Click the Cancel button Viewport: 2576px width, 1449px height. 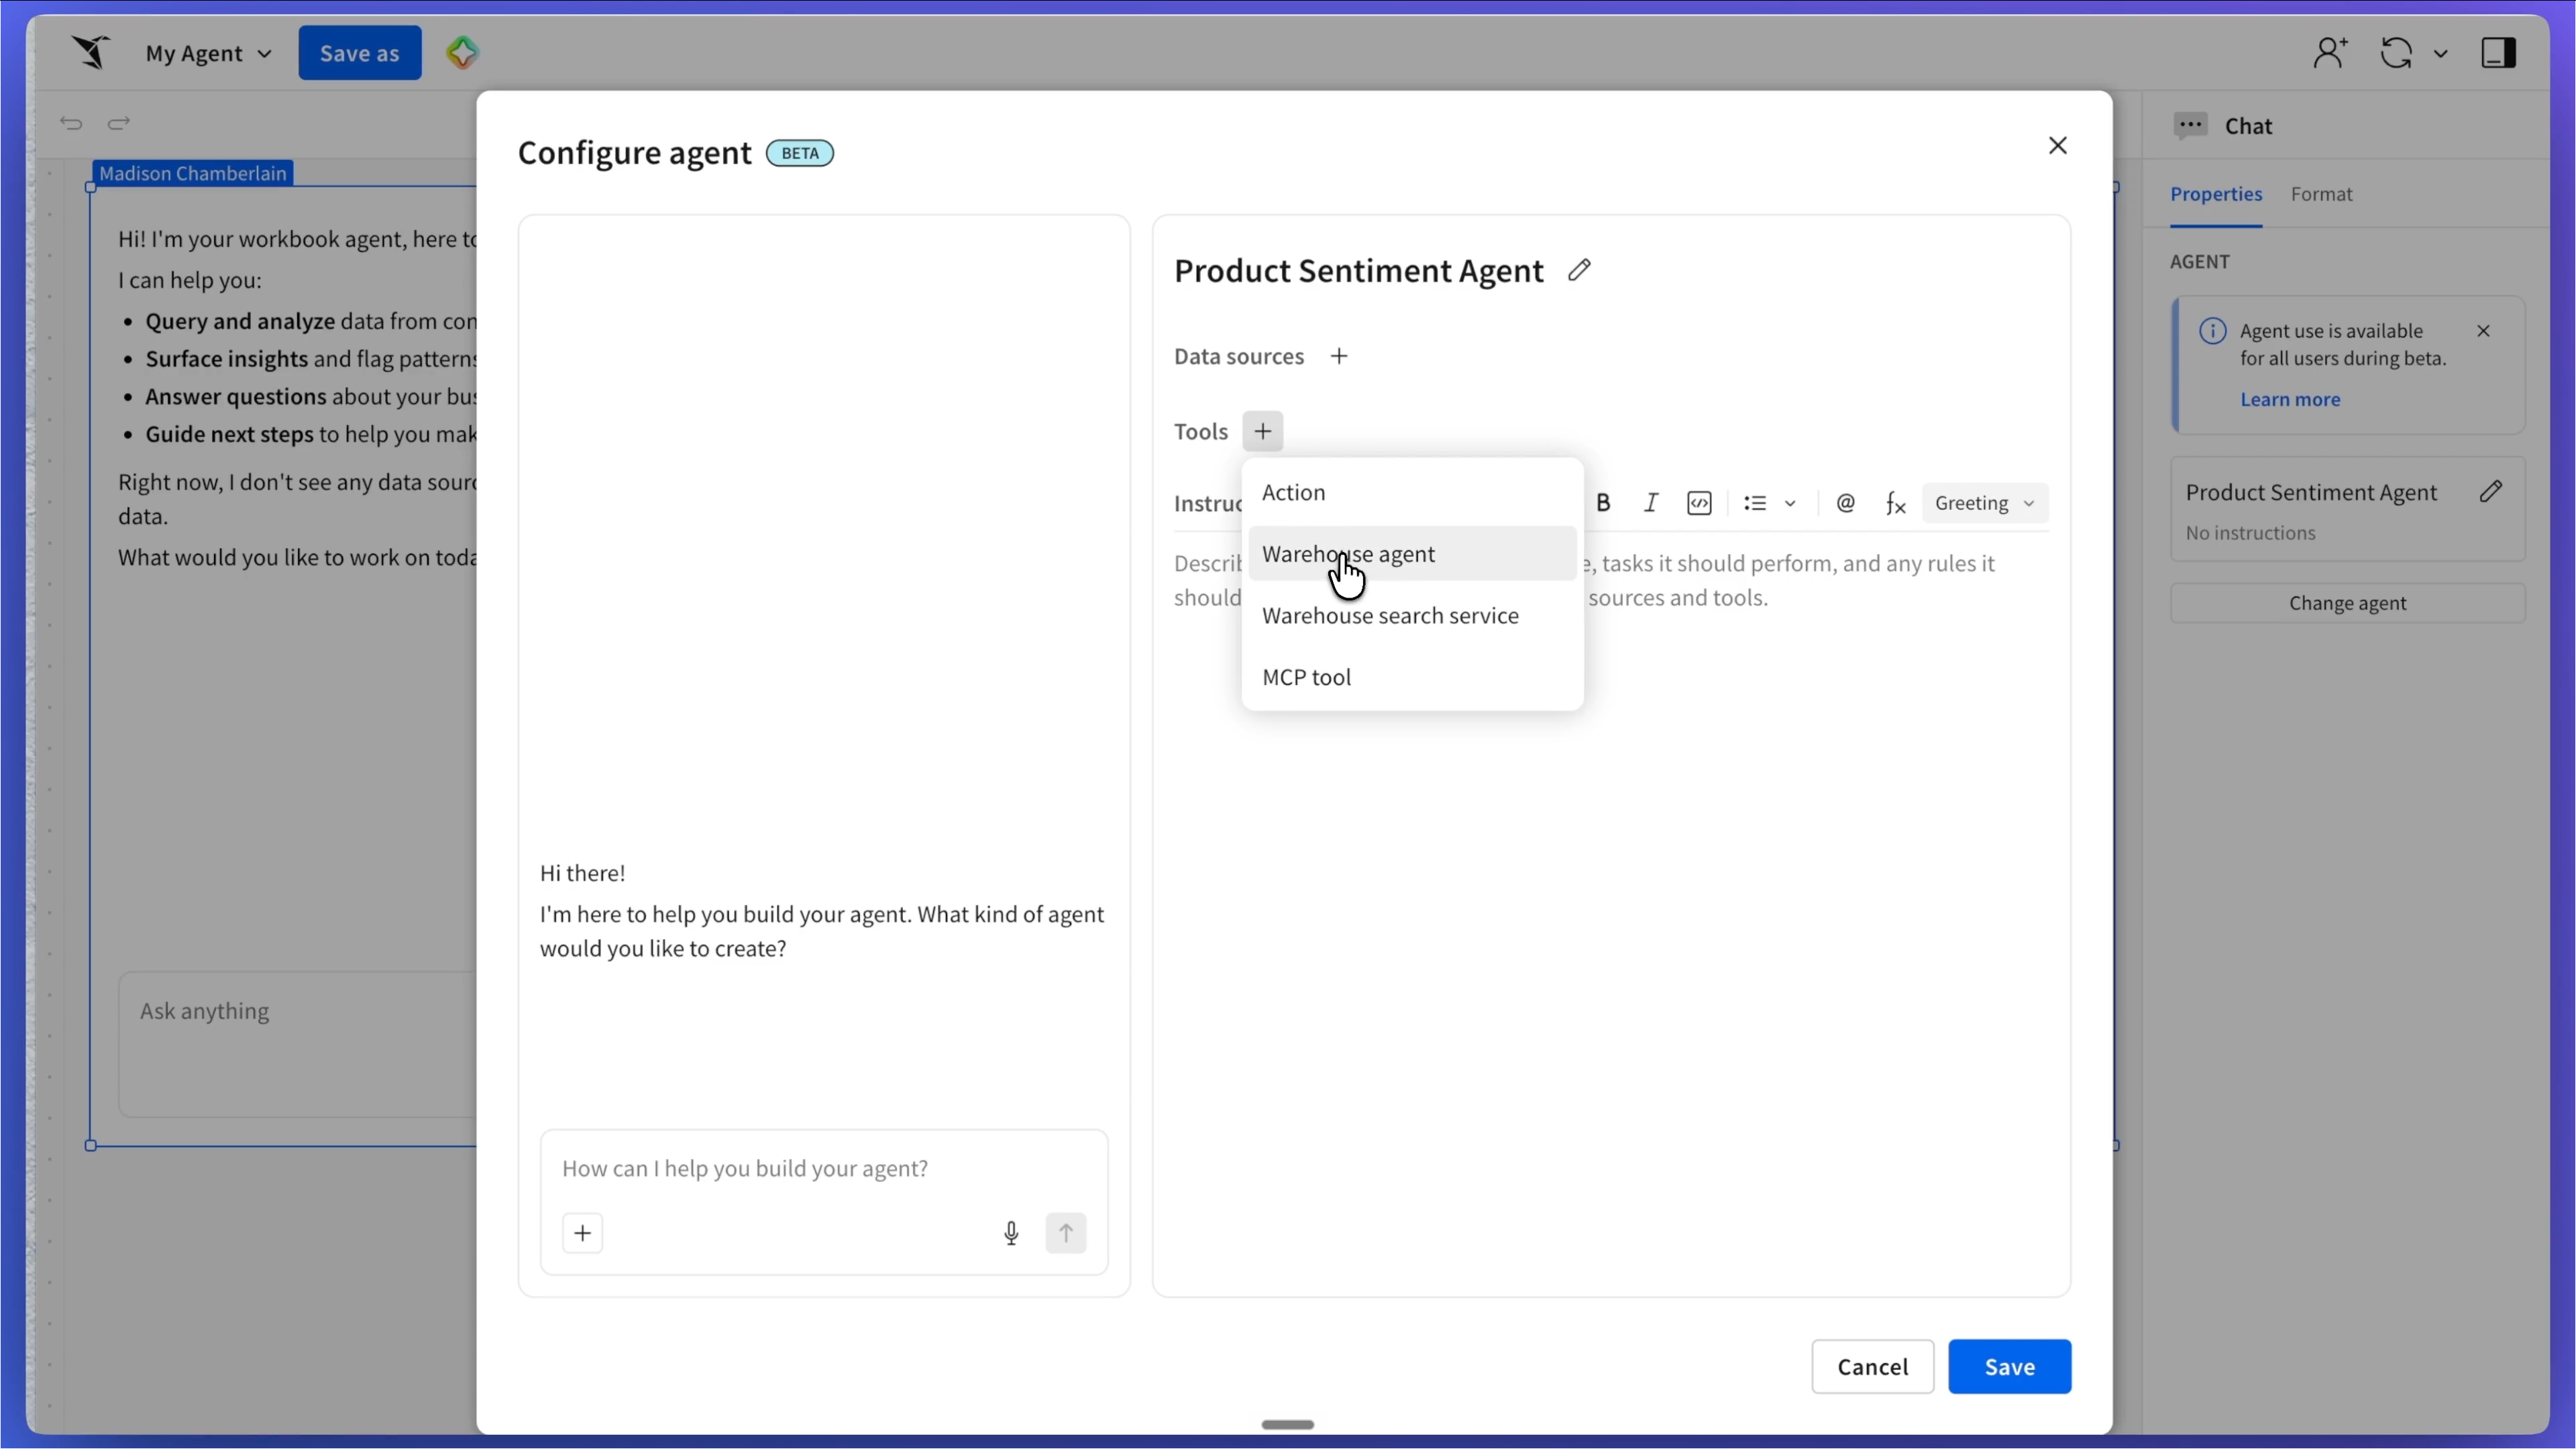(1872, 1366)
